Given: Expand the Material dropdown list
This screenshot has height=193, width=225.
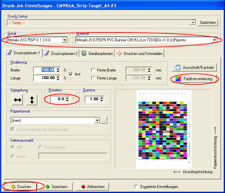Looking at the screenshot, I should 214,40.
